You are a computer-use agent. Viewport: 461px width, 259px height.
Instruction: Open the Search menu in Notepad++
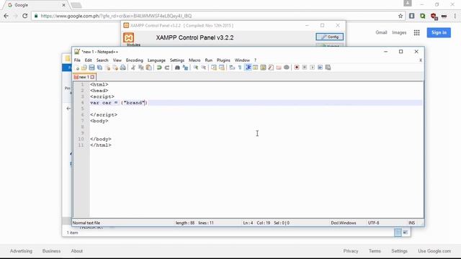tap(102, 60)
